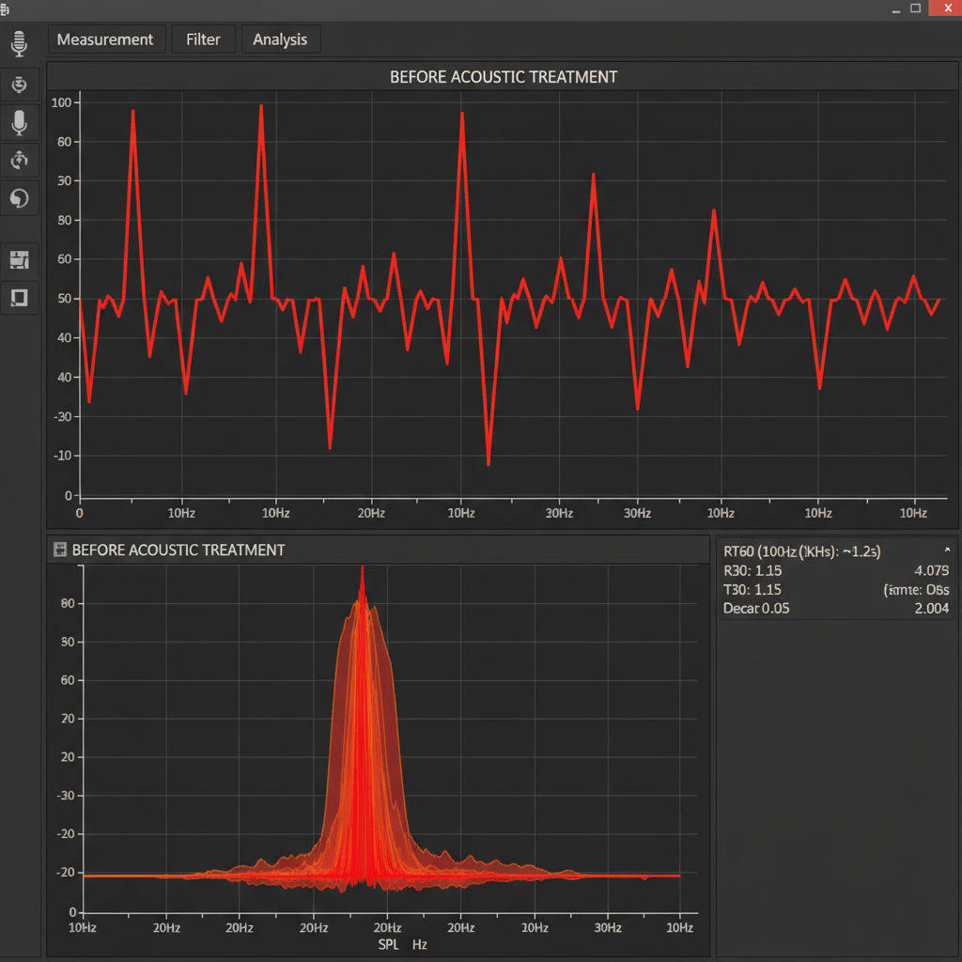Open the grid layout sidebar icon
The width and height of the screenshot is (962, 962).
(19, 259)
